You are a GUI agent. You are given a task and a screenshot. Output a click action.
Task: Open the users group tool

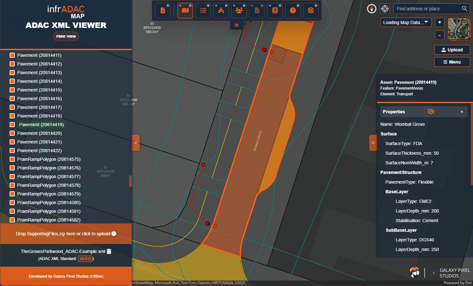click(x=239, y=11)
